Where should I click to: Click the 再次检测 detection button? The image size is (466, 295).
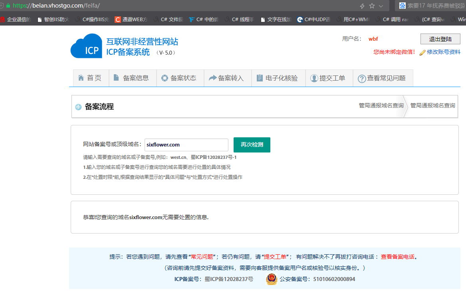click(252, 145)
